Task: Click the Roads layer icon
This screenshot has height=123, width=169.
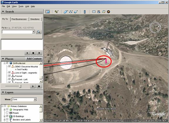Action: [11, 113]
